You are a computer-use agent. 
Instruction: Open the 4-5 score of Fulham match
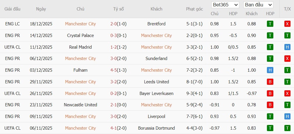(x=114, y=70)
